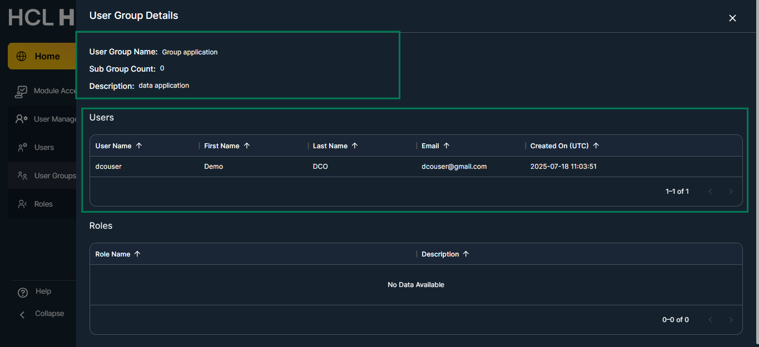Viewport: 759px width, 347px height.
Task: Click the Users sidebar icon
Action: point(22,148)
